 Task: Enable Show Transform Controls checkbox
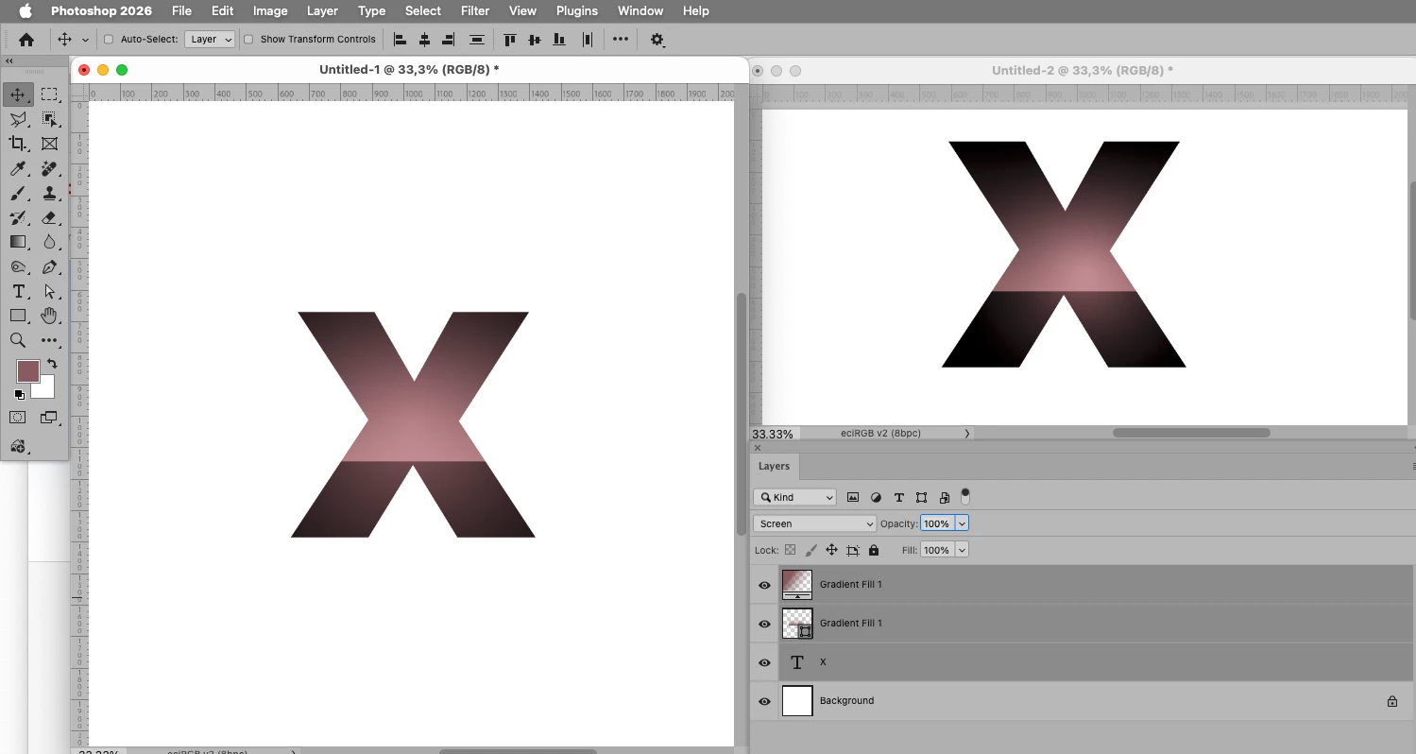point(248,40)
